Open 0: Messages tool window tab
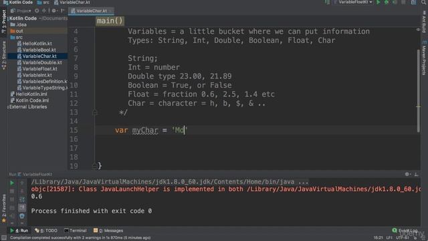This screenshot has width=428, height=241. [108, 230]
